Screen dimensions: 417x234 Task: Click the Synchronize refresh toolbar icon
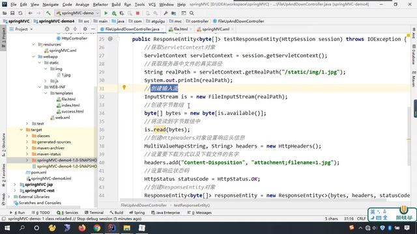20,13
